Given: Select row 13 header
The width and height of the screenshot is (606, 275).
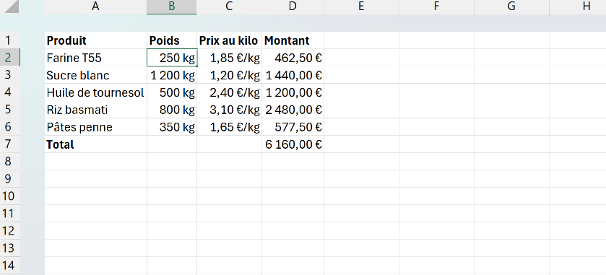Looking at the screenshot, I should tap(9, 248).
